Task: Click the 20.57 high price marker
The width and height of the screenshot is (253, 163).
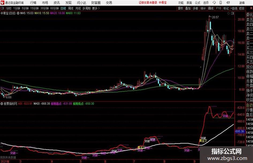Action: pos(215,17)
